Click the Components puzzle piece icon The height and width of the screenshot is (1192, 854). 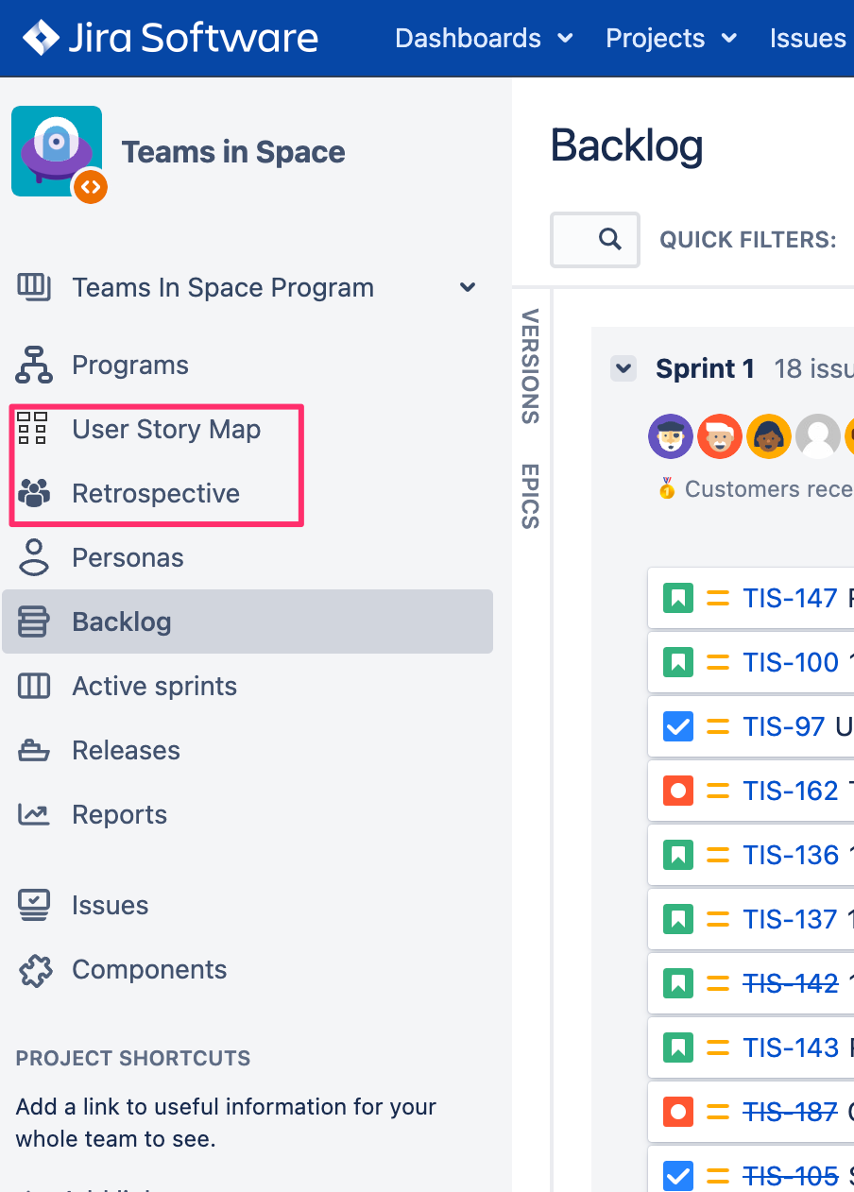tap(34, 970)
